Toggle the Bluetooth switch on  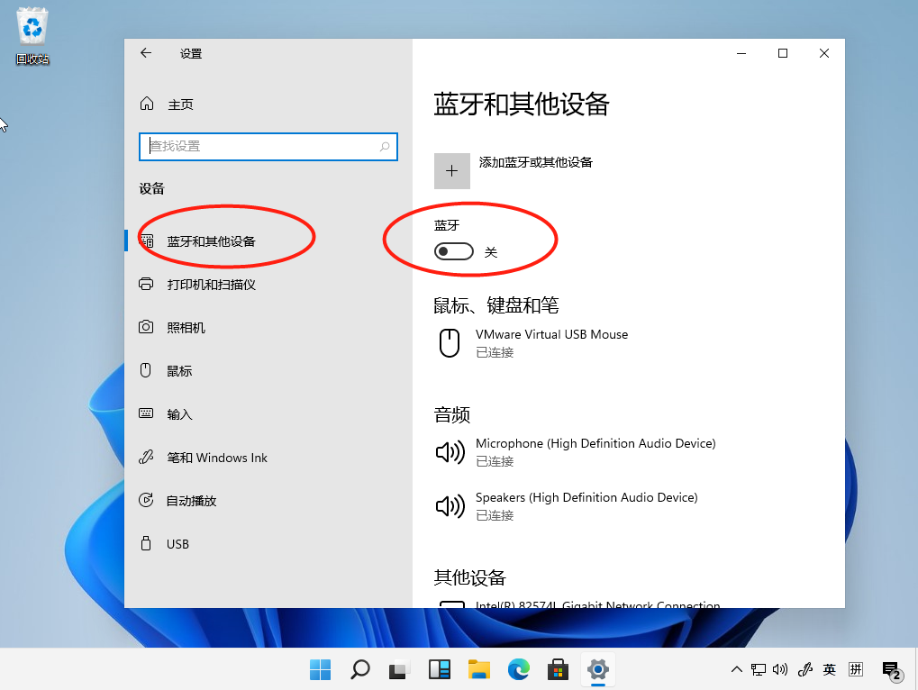pyautogui.click(x=453, y=252)
